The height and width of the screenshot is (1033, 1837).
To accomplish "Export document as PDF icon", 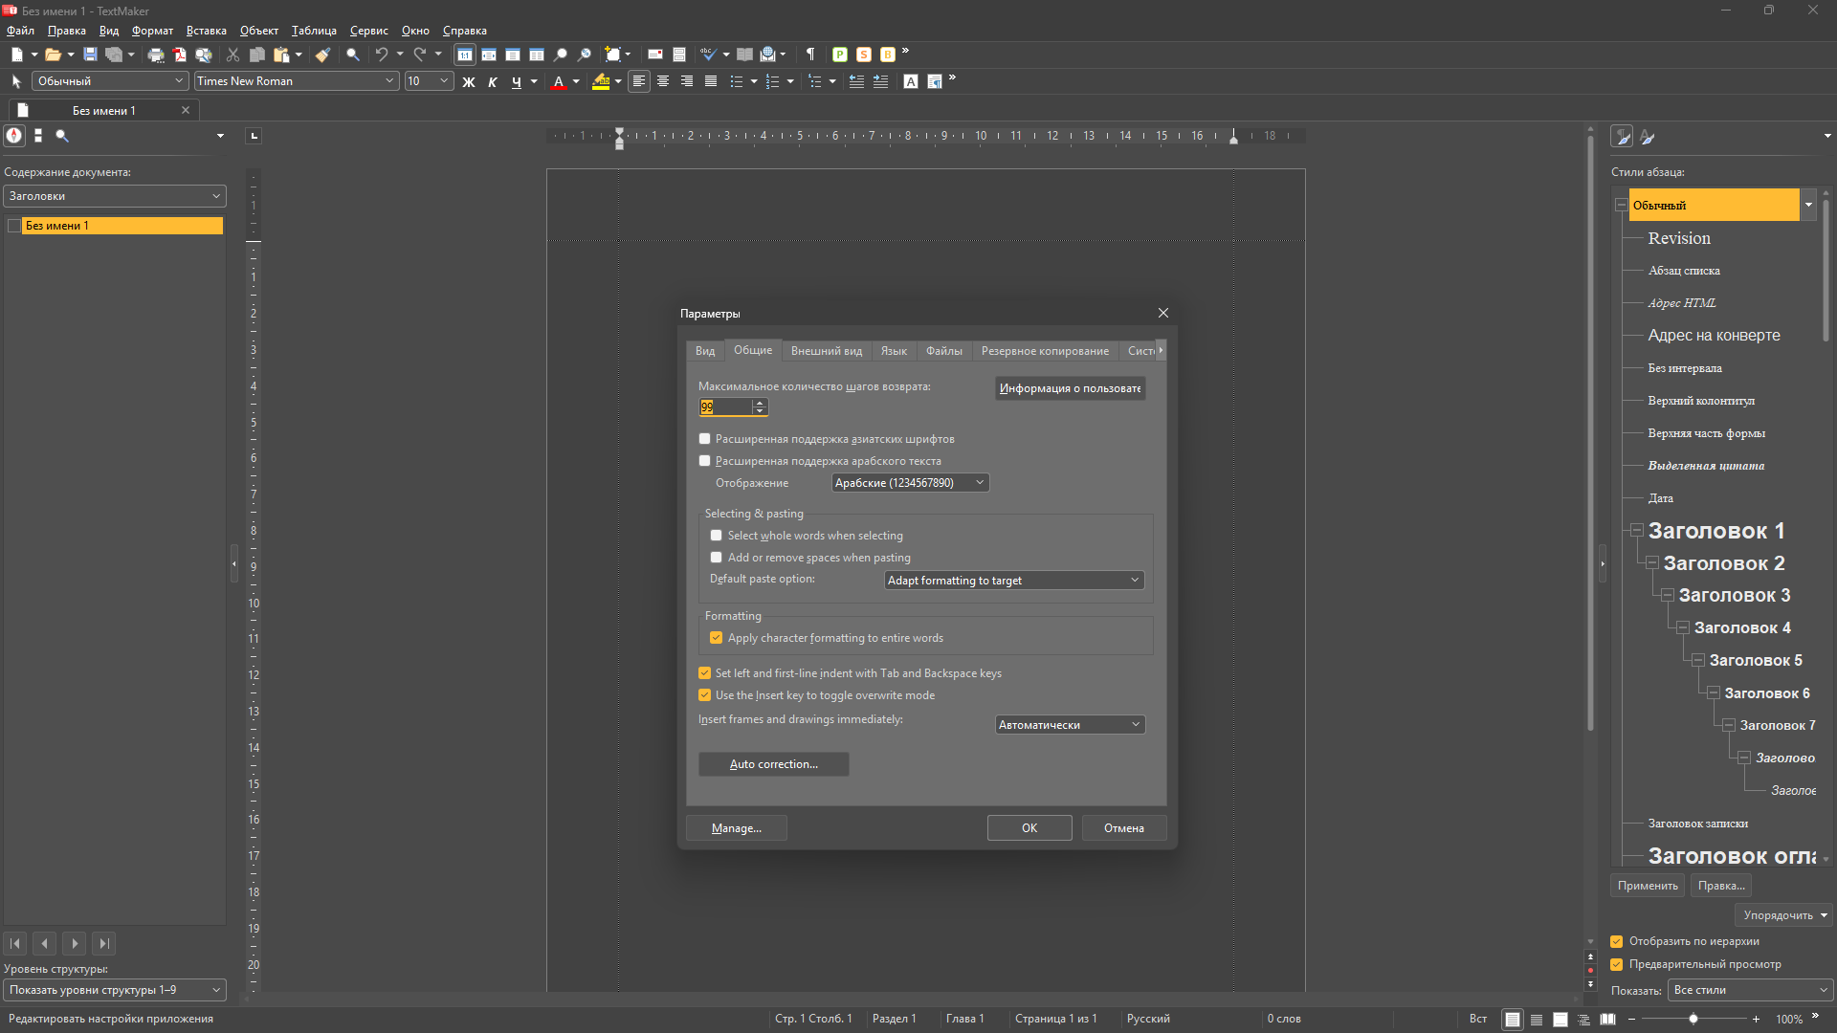I will click(179, 55).
